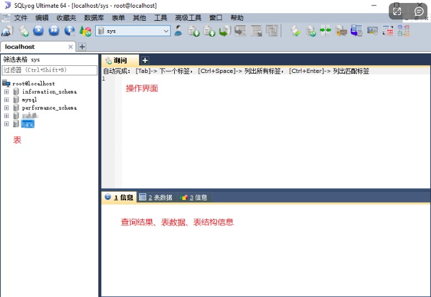
Task: Execute all queries with the double-arrow play icon
Action: pos(54,30)
